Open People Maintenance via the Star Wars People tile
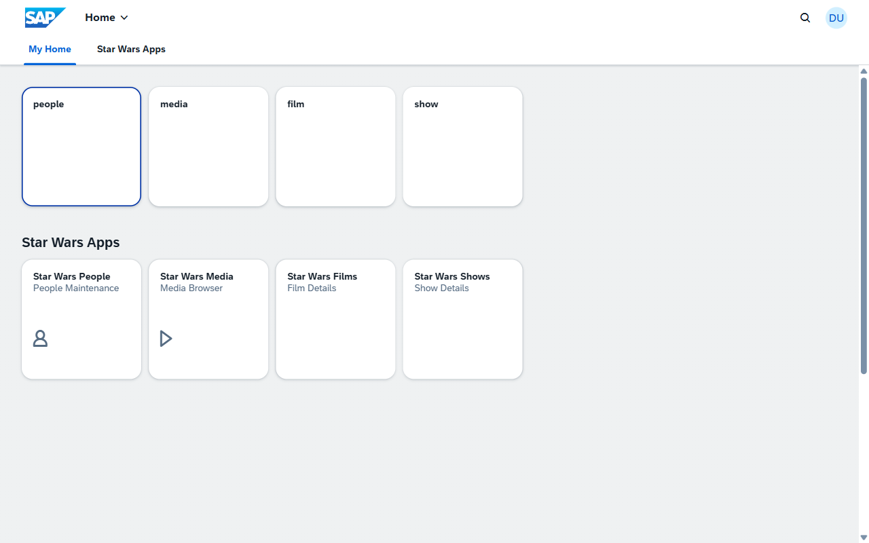The image size is (869, 543). [81, 319]
